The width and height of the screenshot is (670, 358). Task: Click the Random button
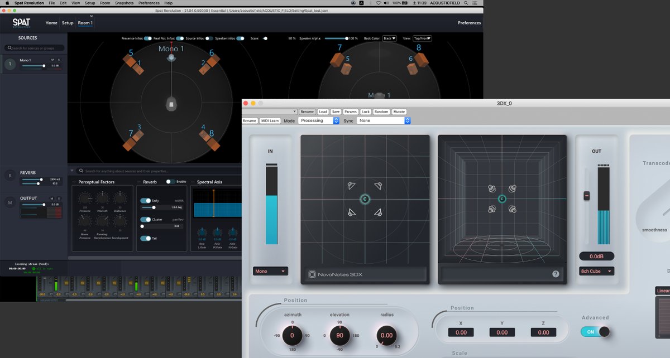(x=381, y=112)
